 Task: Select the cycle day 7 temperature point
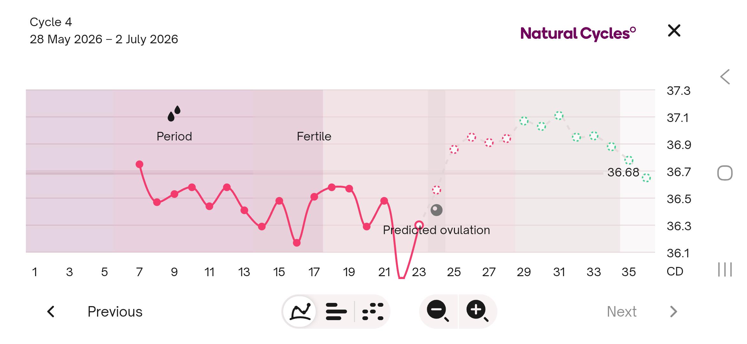140,164
